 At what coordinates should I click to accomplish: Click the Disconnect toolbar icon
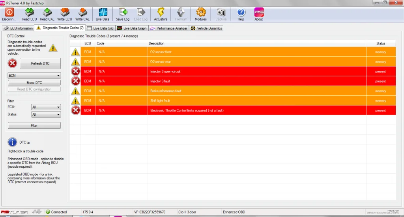pyautogui.click(x=9, y=12)
